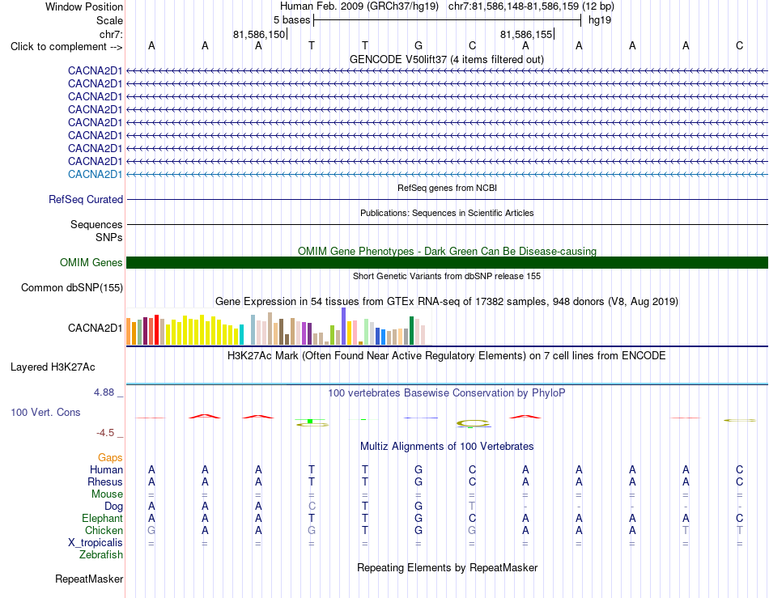Click the 'chr7:' ruler label

[111, 34]
